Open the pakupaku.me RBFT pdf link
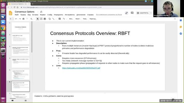184x103 pixels. coord(81,68)
